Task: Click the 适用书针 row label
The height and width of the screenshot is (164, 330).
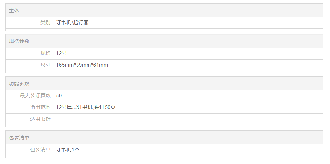Action: 40,119
